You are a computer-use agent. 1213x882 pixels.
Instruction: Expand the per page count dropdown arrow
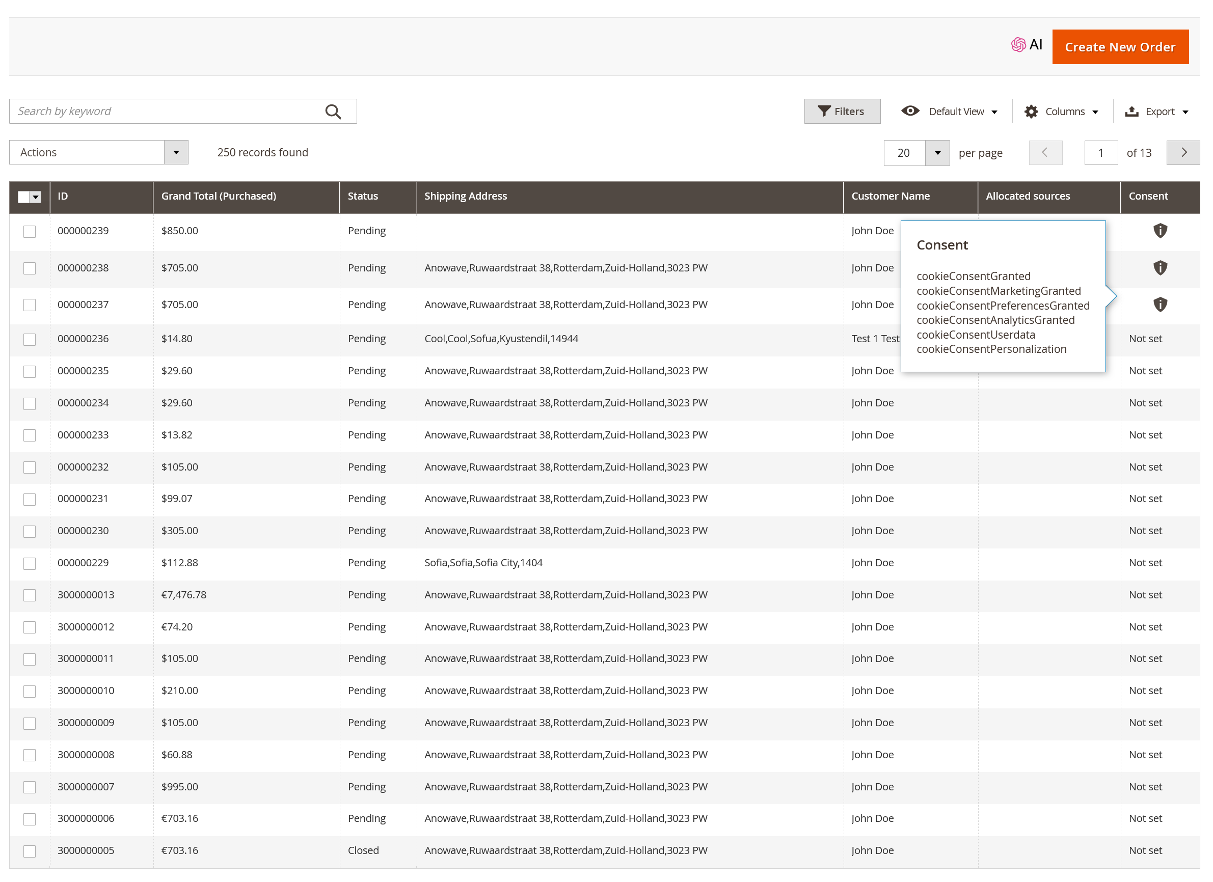click(x=937, y=153)
